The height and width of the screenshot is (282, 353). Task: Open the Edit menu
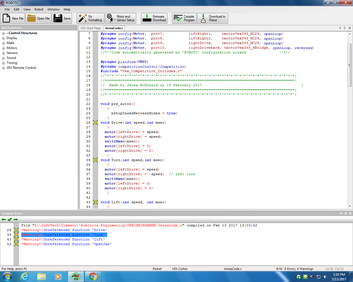pyautogui.click(x=17, y=9)
